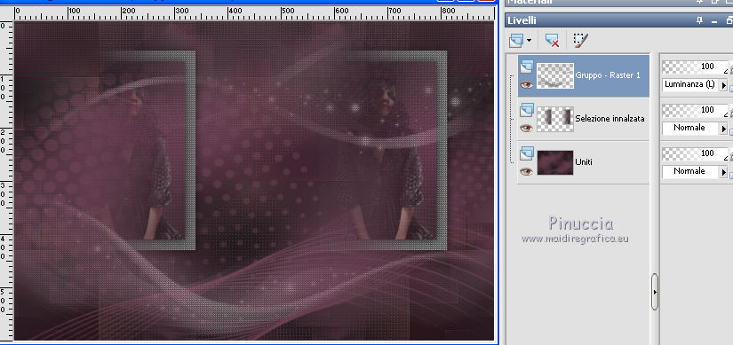Viewport: 733px width, 345px height.
Task: Hide the Uniti layer
Action: pos(527,171)
